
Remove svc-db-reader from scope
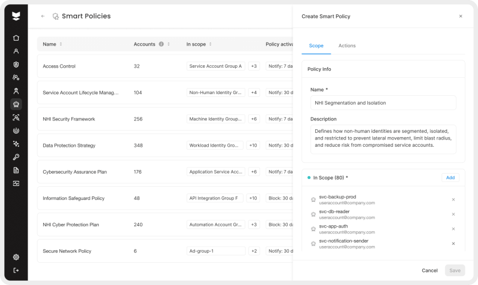tap(453, 214)
